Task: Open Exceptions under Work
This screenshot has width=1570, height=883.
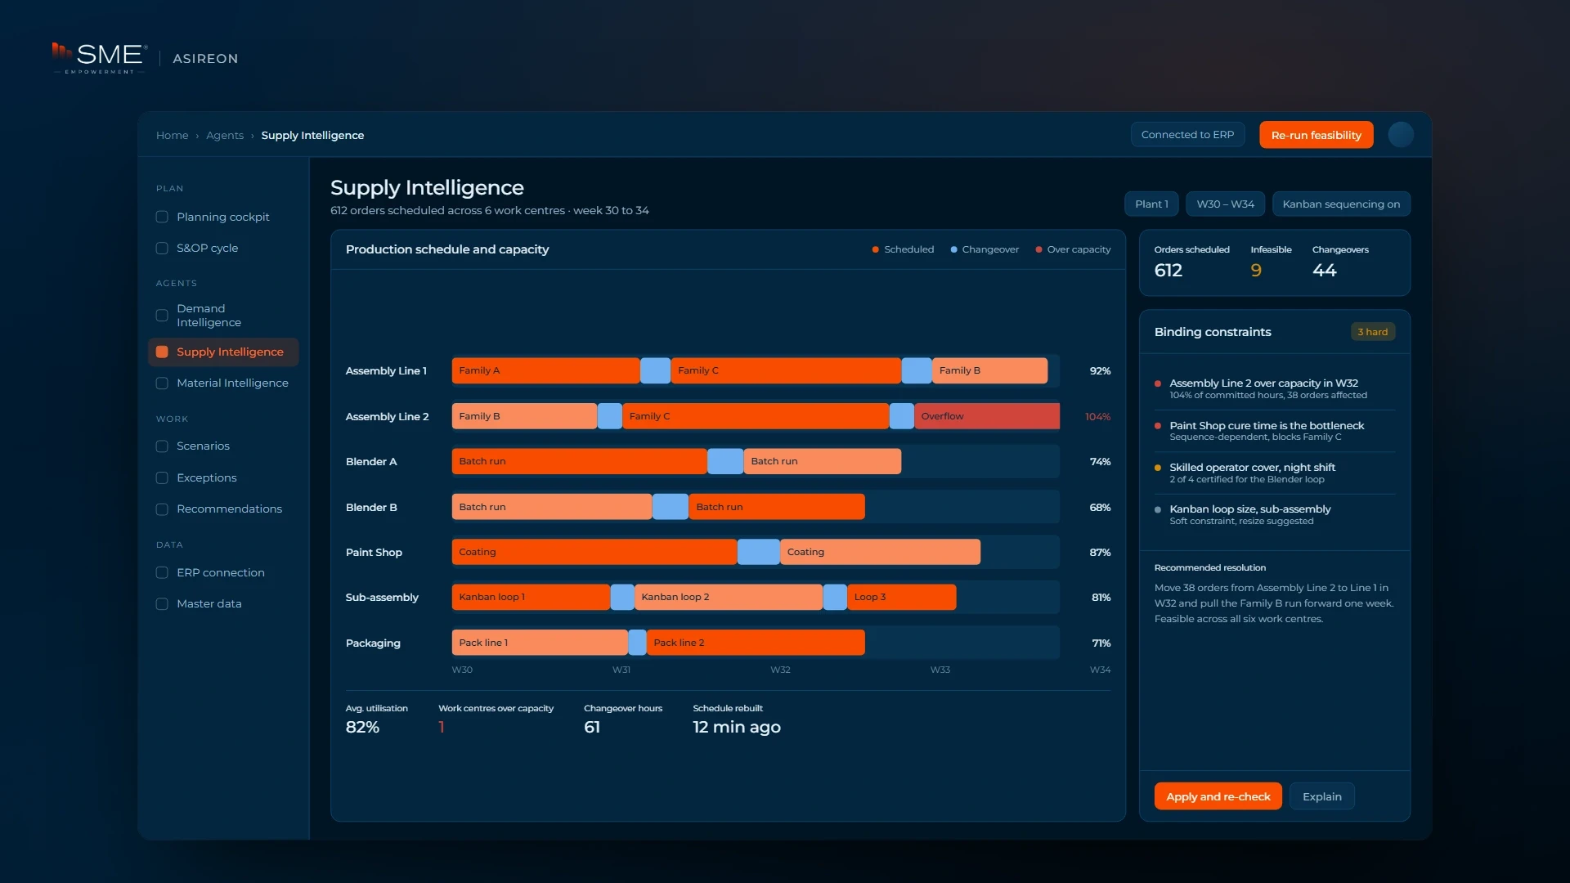Action: pyautogui.click(x=223, y=477)
